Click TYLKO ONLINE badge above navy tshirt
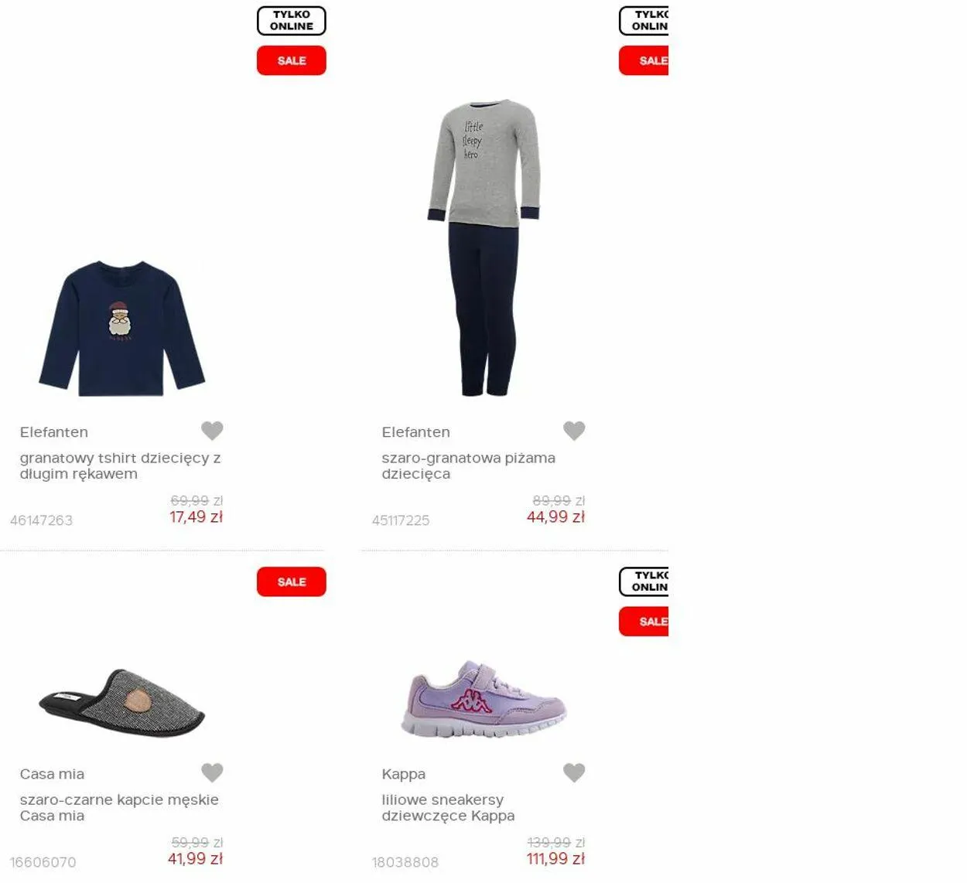The image size is (967, 883). click(292, 21)
